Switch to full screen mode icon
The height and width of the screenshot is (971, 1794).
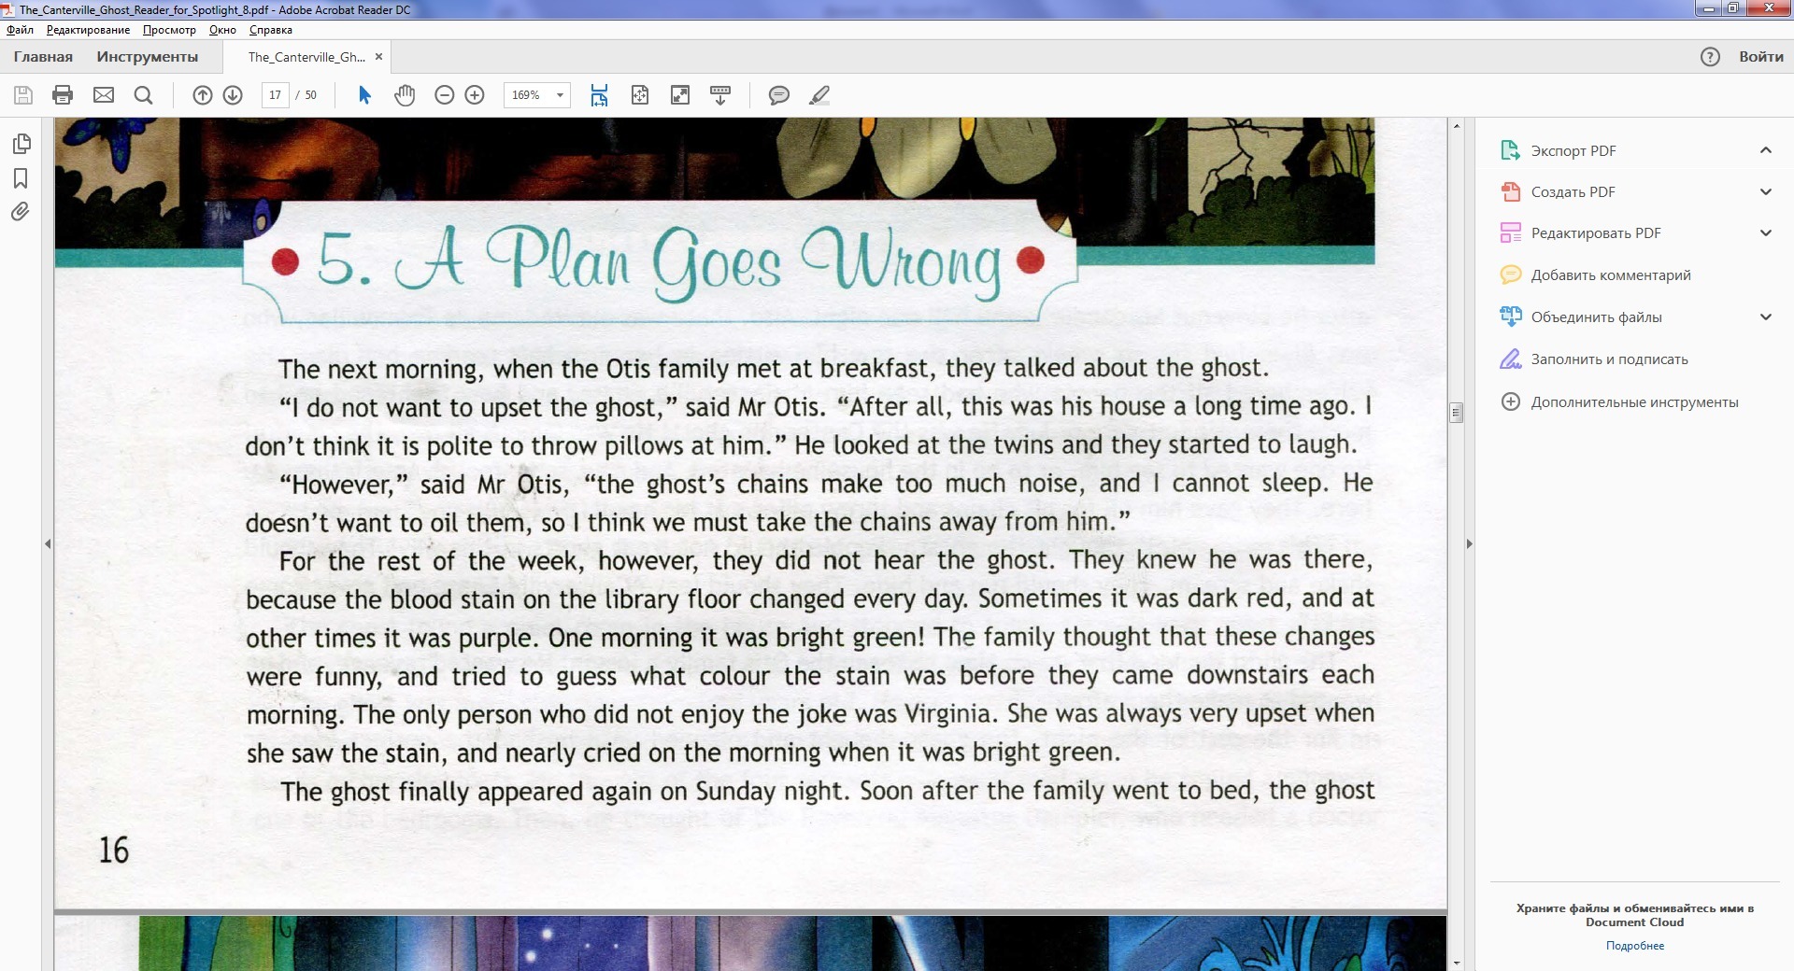coord(680,95)
